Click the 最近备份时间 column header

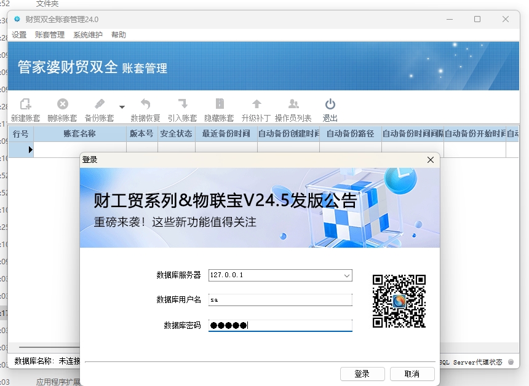[x=226, y=134]
